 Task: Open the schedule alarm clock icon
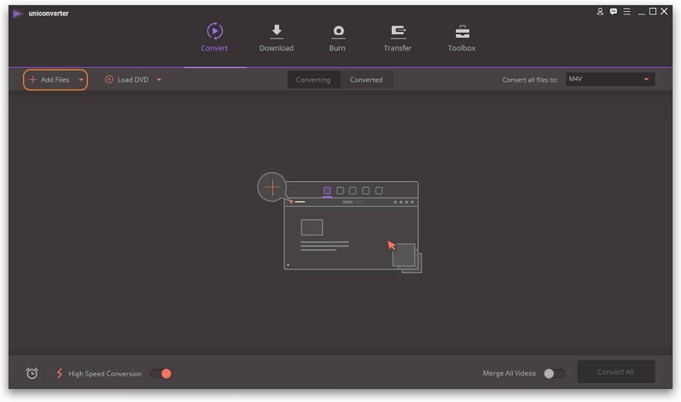point(32,373)
